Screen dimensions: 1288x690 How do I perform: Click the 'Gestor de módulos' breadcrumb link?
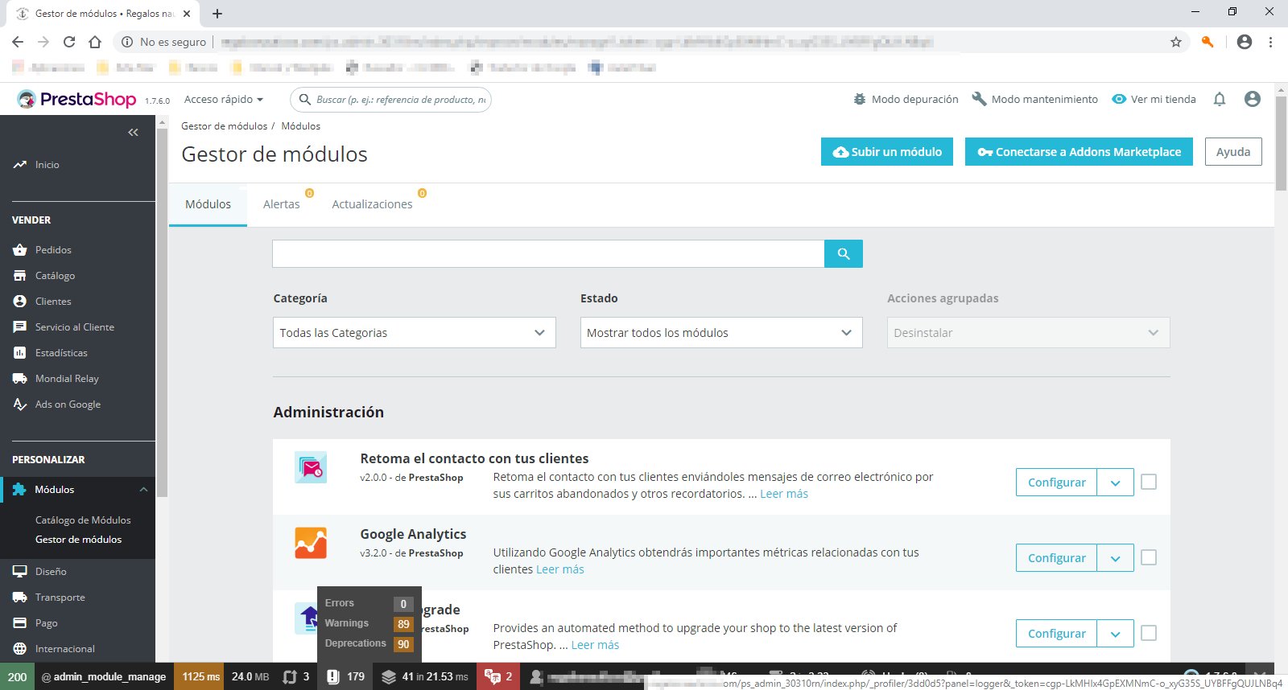[x=224, y=126]
